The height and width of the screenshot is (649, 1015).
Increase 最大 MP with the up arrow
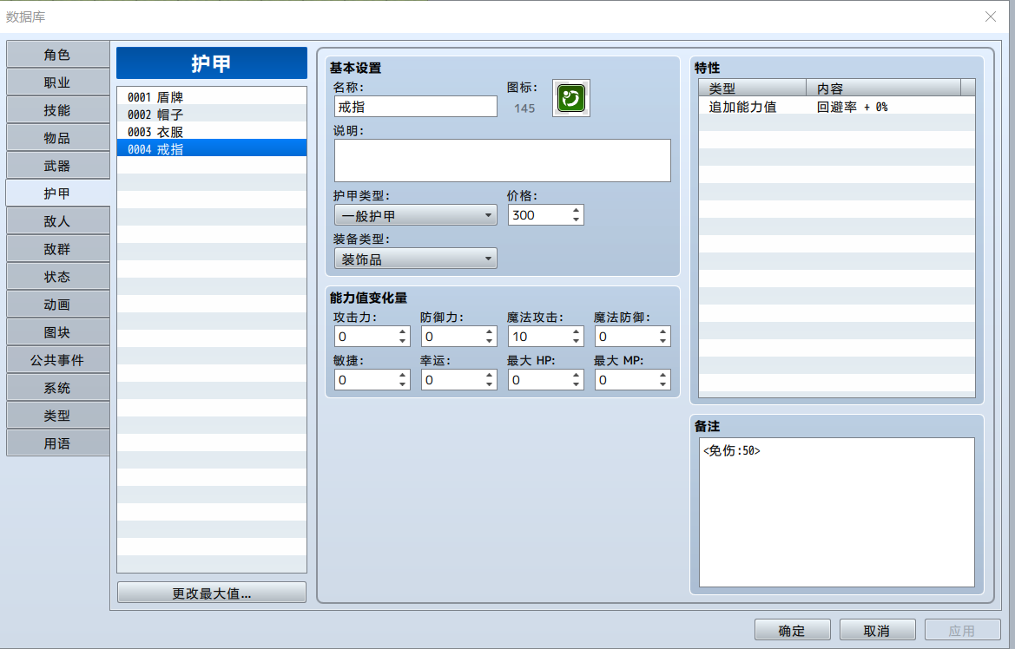pyautogui.click(x=662, y=375)
